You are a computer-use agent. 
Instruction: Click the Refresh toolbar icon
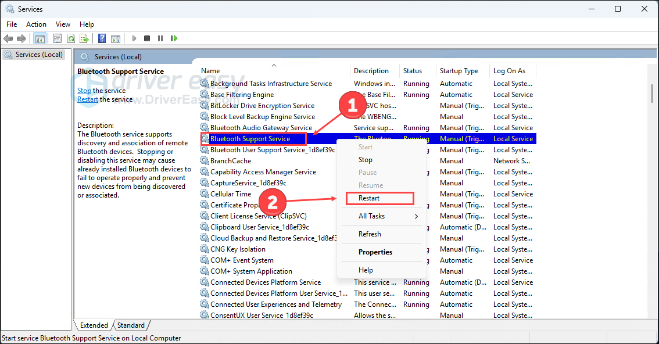click(70, 38)
